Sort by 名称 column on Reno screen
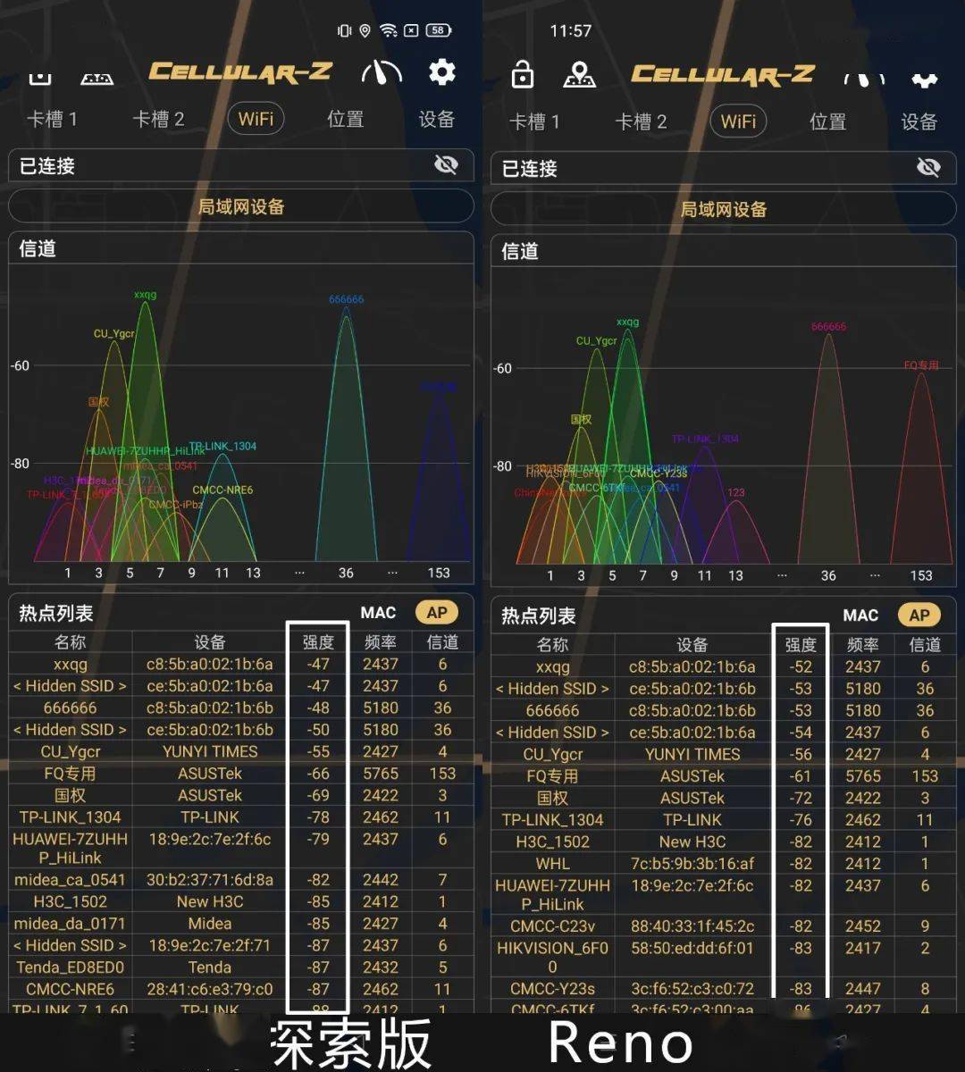This screenshot has height=1072, width=965. 552,644
